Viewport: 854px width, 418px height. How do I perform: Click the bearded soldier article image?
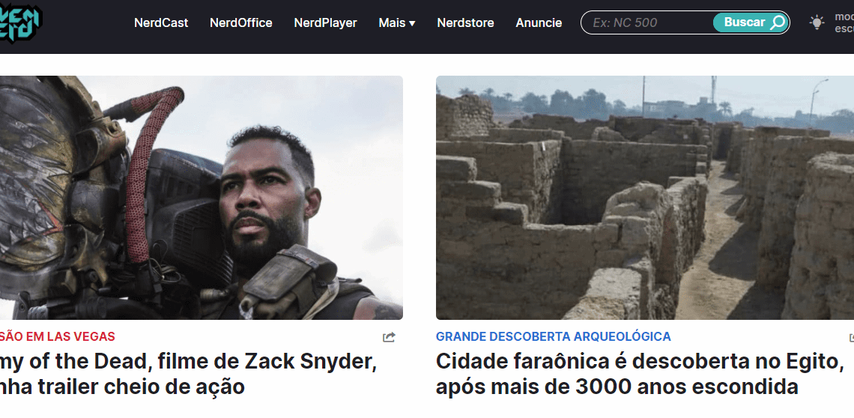[x=201, y=197]
